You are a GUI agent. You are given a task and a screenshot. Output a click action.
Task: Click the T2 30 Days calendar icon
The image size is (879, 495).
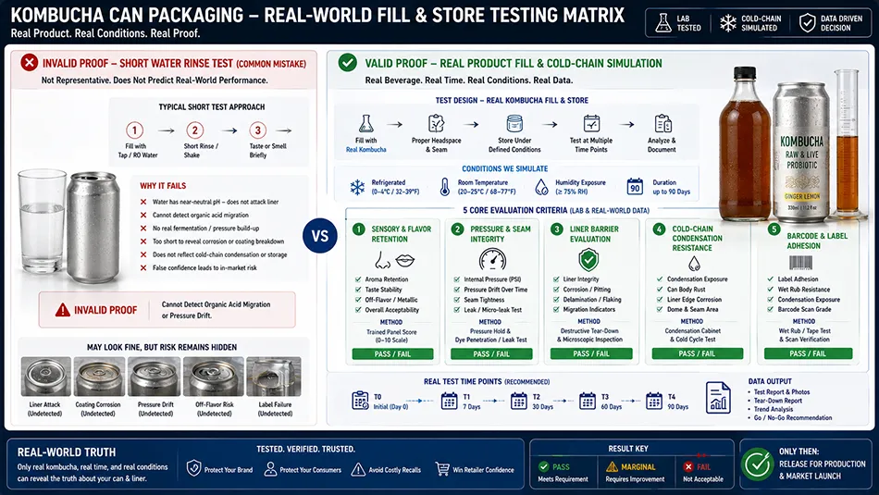(x=518, y=401)
